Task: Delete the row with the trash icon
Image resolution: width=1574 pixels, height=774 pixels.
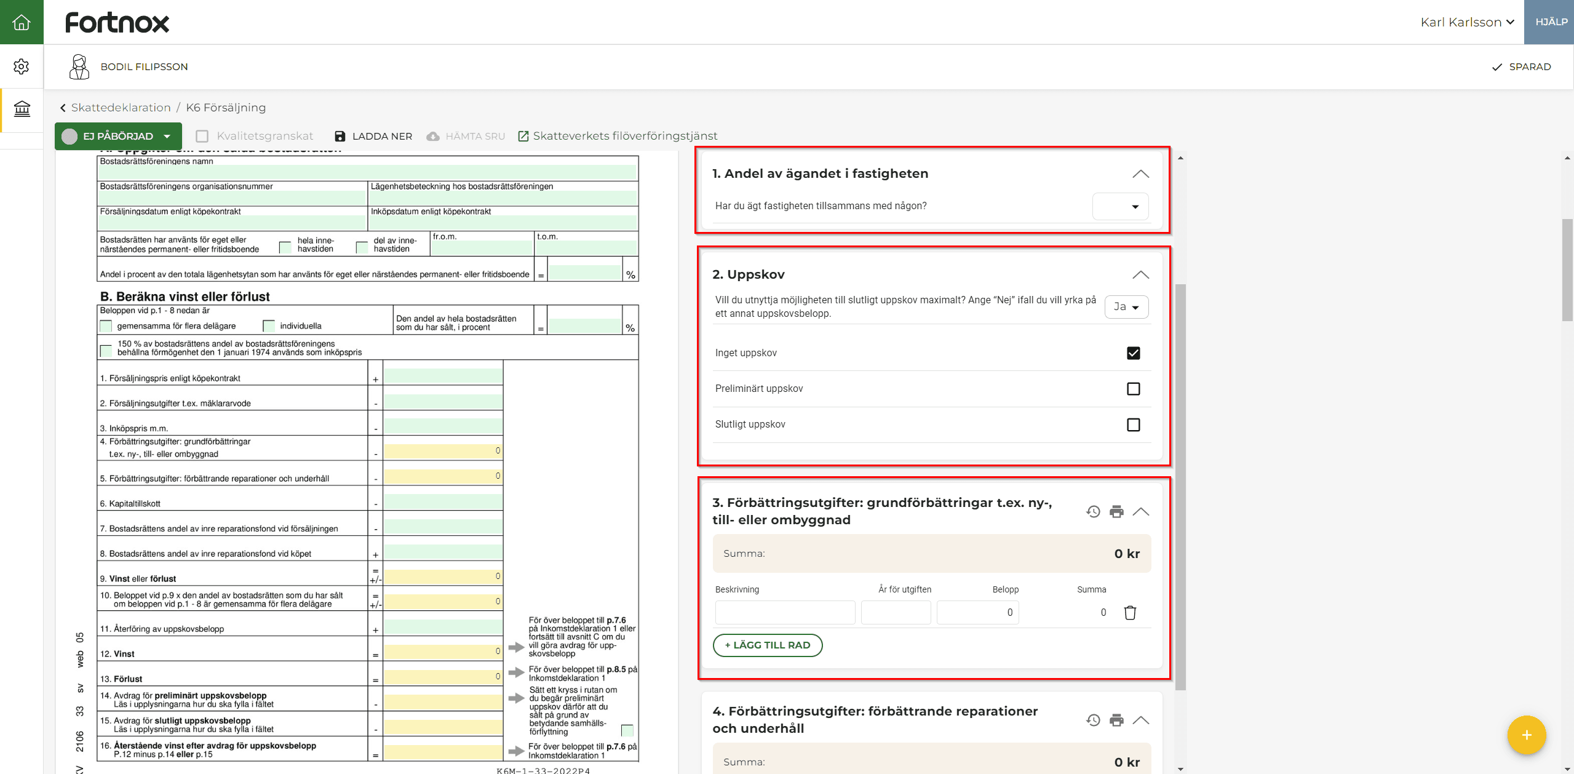Action: [x=1130, y=612]
